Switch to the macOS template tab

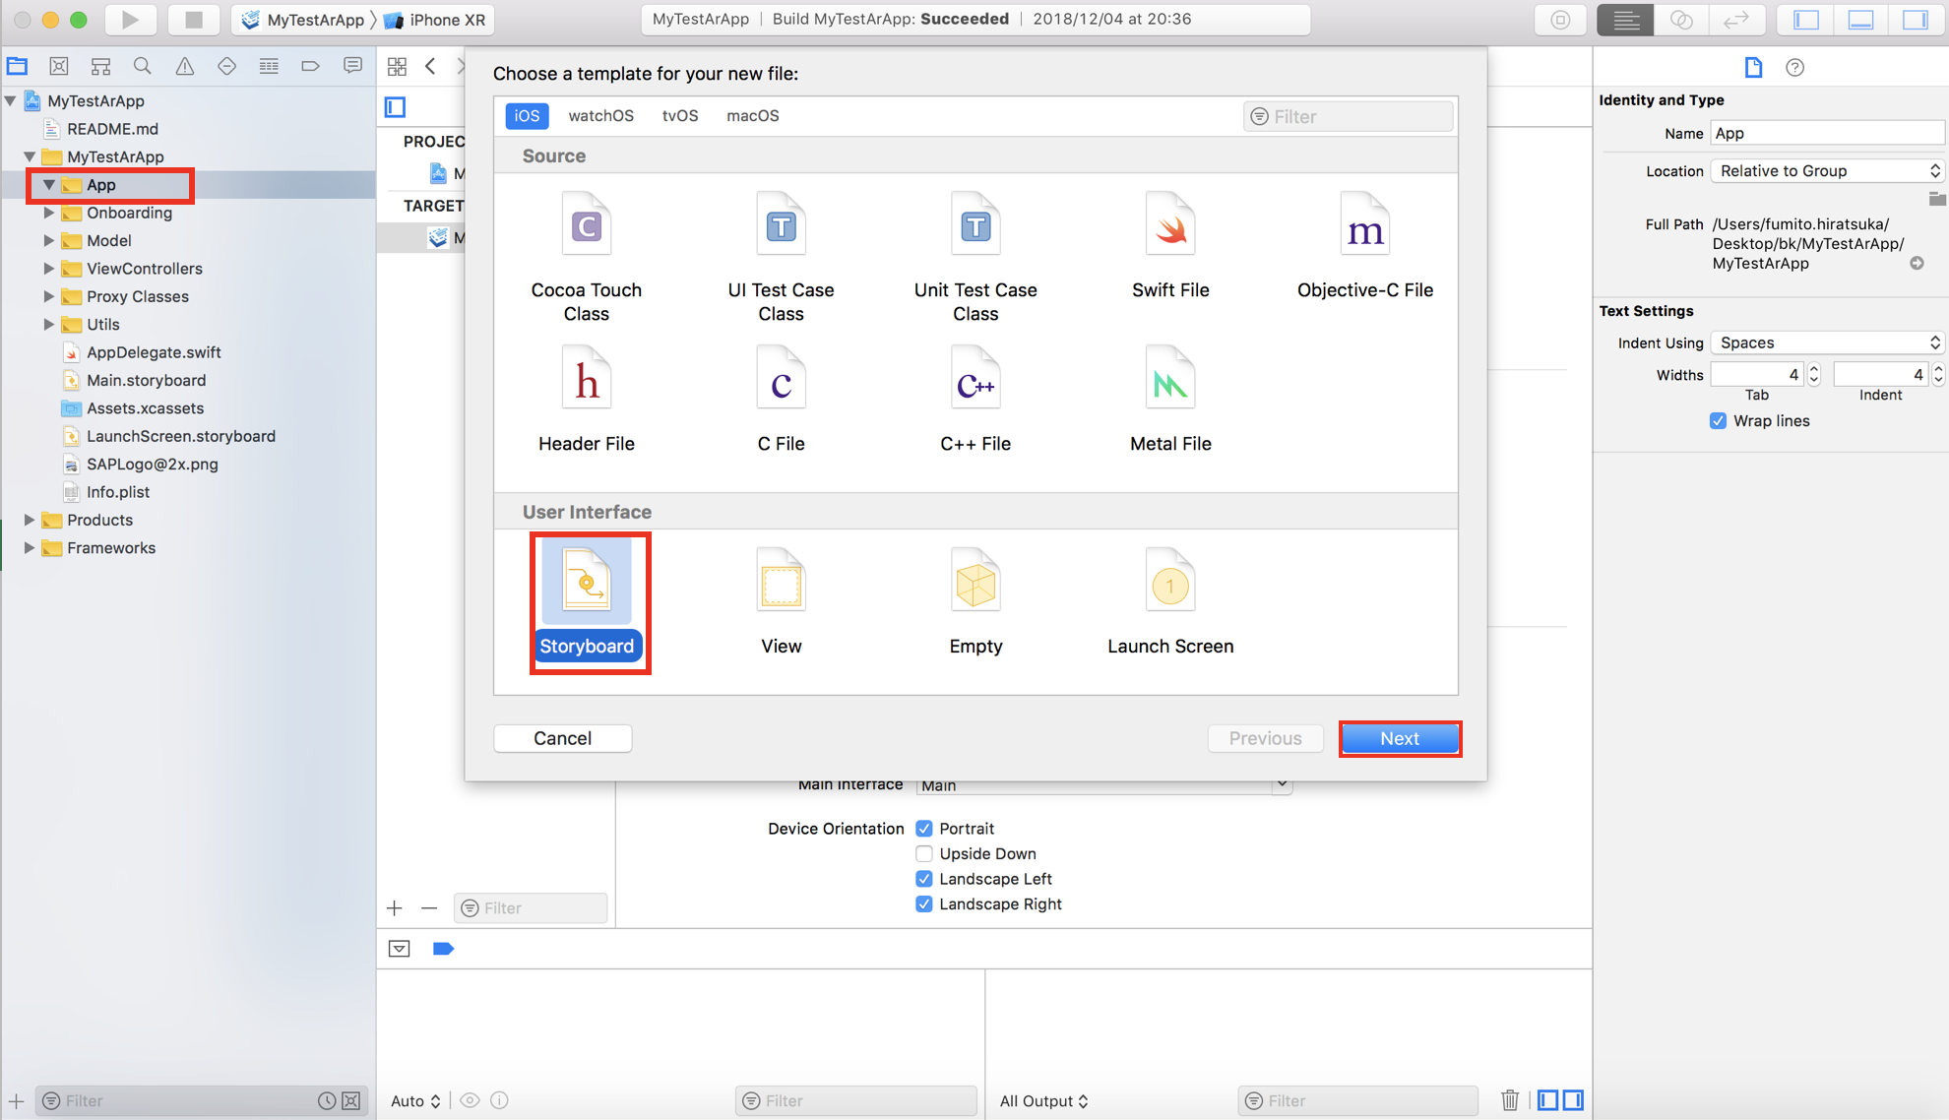752,115
